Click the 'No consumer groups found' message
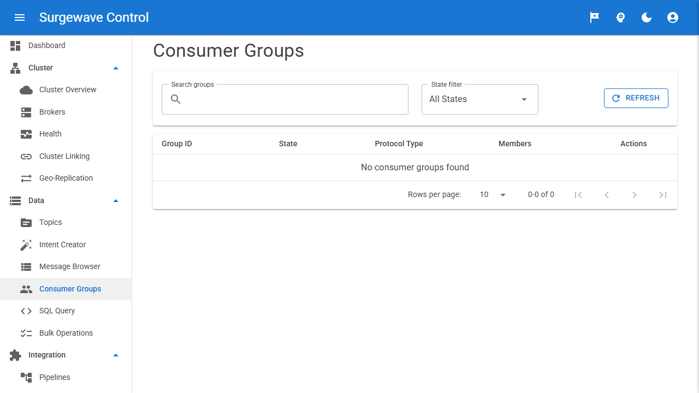This screenshot has height=393, width=699. click(415, 168)
